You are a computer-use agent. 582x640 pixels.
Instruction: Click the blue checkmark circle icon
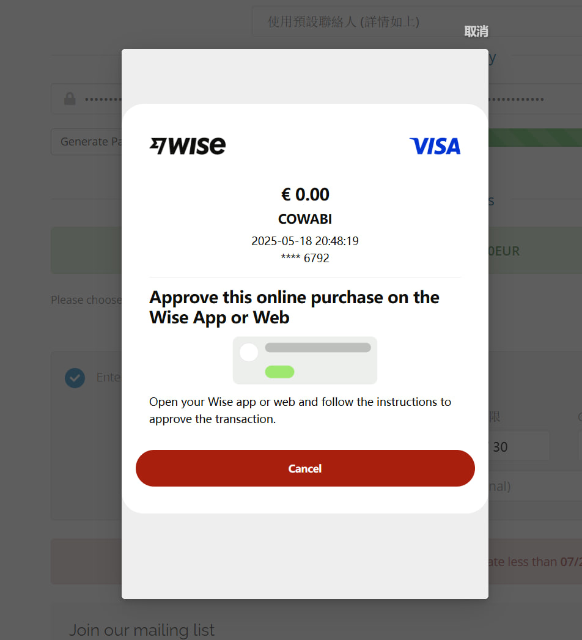(x=75, y=378)
